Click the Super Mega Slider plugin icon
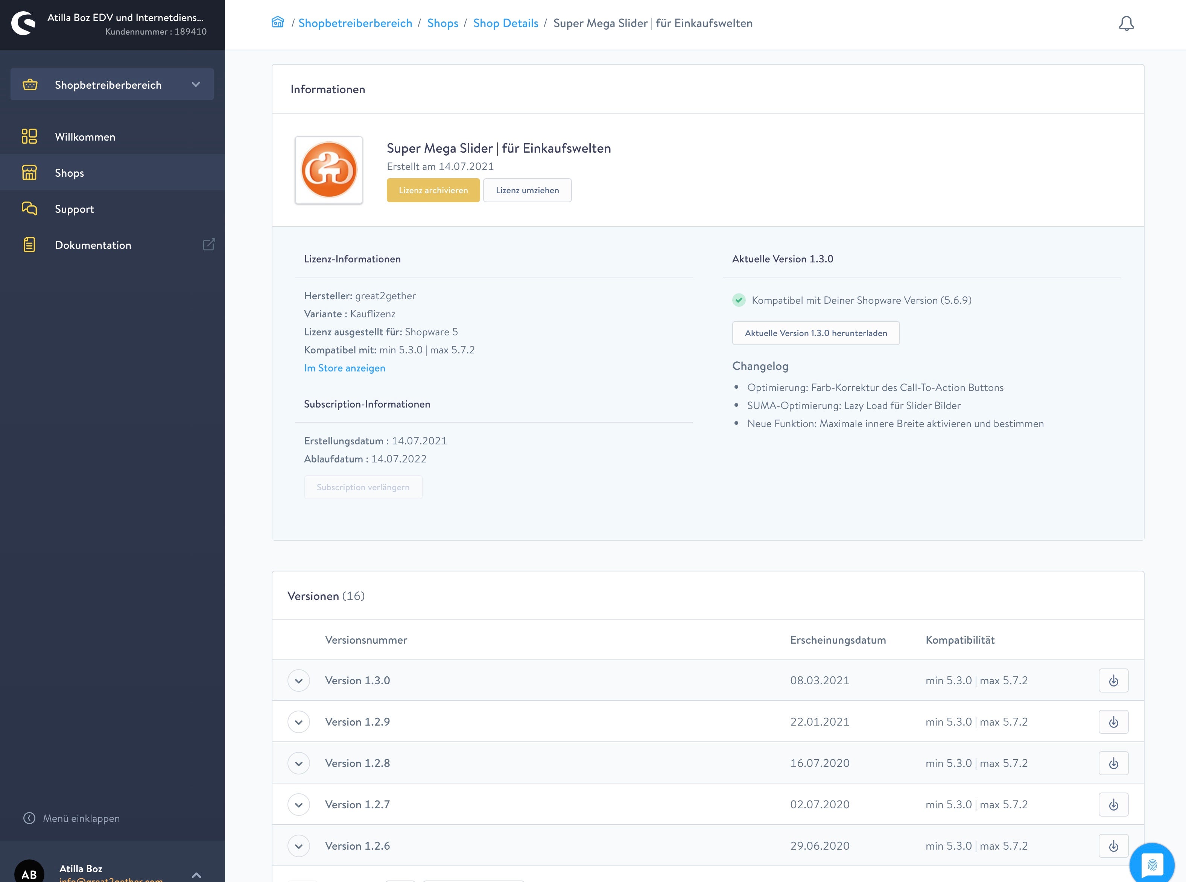This screenshot has width=1186, height=882. click(x=328, y=170)
